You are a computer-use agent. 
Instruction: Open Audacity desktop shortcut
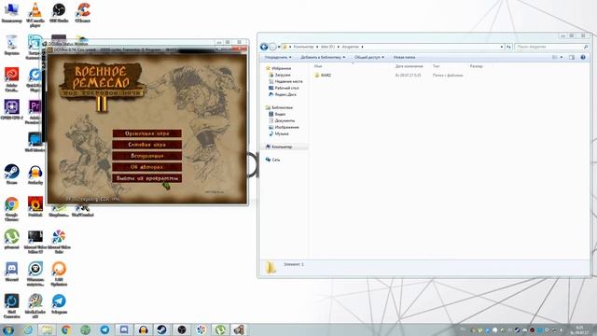(x=35, y=175)
